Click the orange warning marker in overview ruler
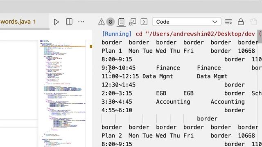The image size is (262, 147). pyautogui.click(x=91, y=47)
